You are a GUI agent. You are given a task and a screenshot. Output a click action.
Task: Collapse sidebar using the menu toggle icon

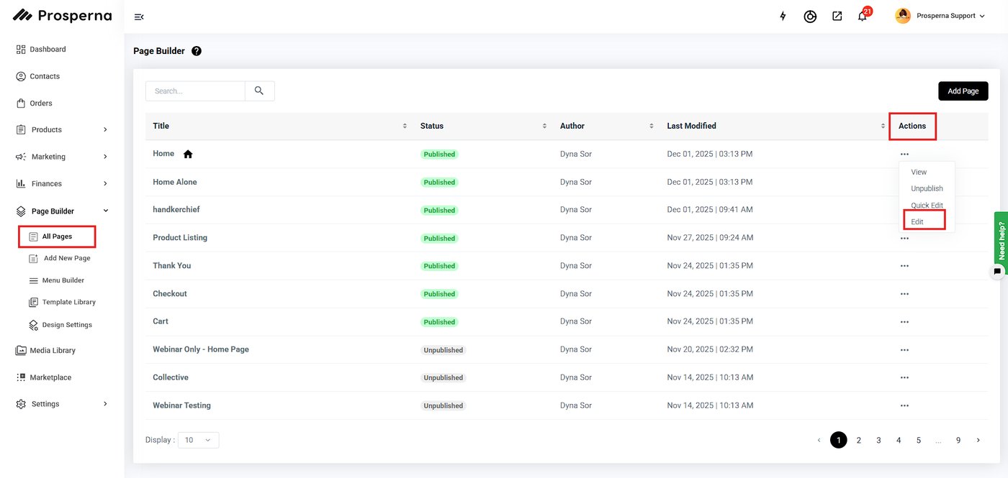click(139, 17)
